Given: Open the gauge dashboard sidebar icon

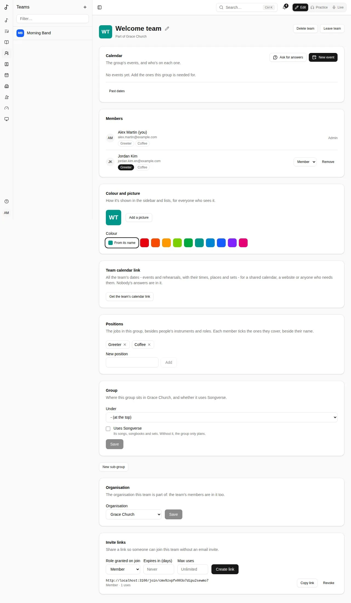Looking at the screenshot, I should click(7, 108).
